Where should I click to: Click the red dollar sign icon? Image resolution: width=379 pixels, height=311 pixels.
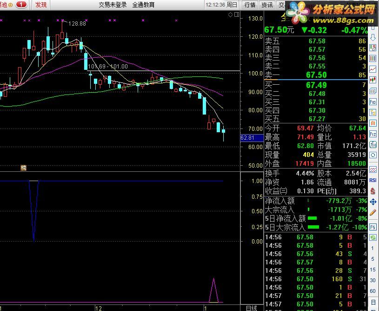tap(373, 191)
